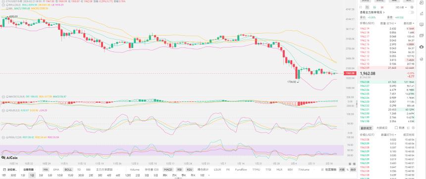Show only buy orders layout icon
426x179 pixels.
click(x=374, y=7)
